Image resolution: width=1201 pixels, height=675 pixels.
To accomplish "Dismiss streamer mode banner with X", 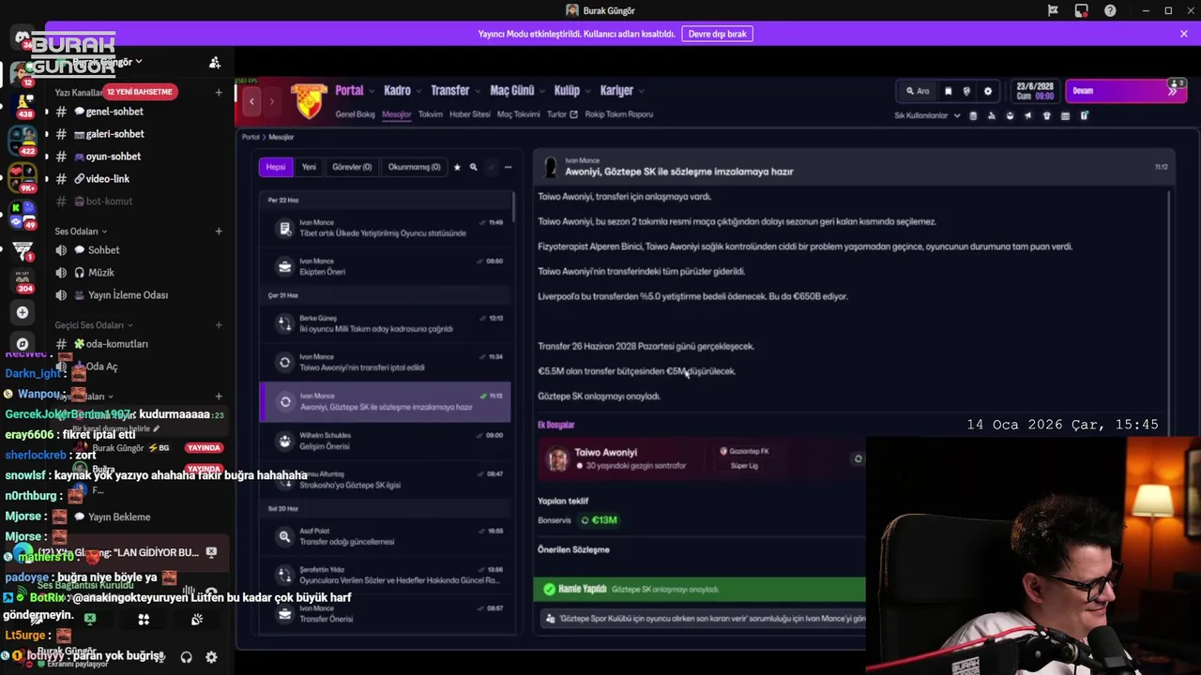I will (1184, 34).
